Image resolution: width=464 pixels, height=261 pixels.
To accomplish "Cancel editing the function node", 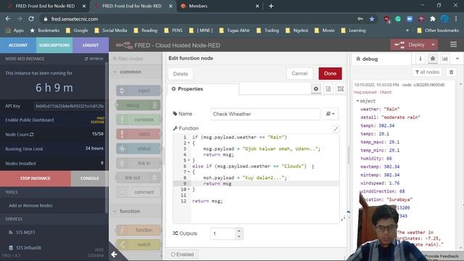I will [299, 73].
